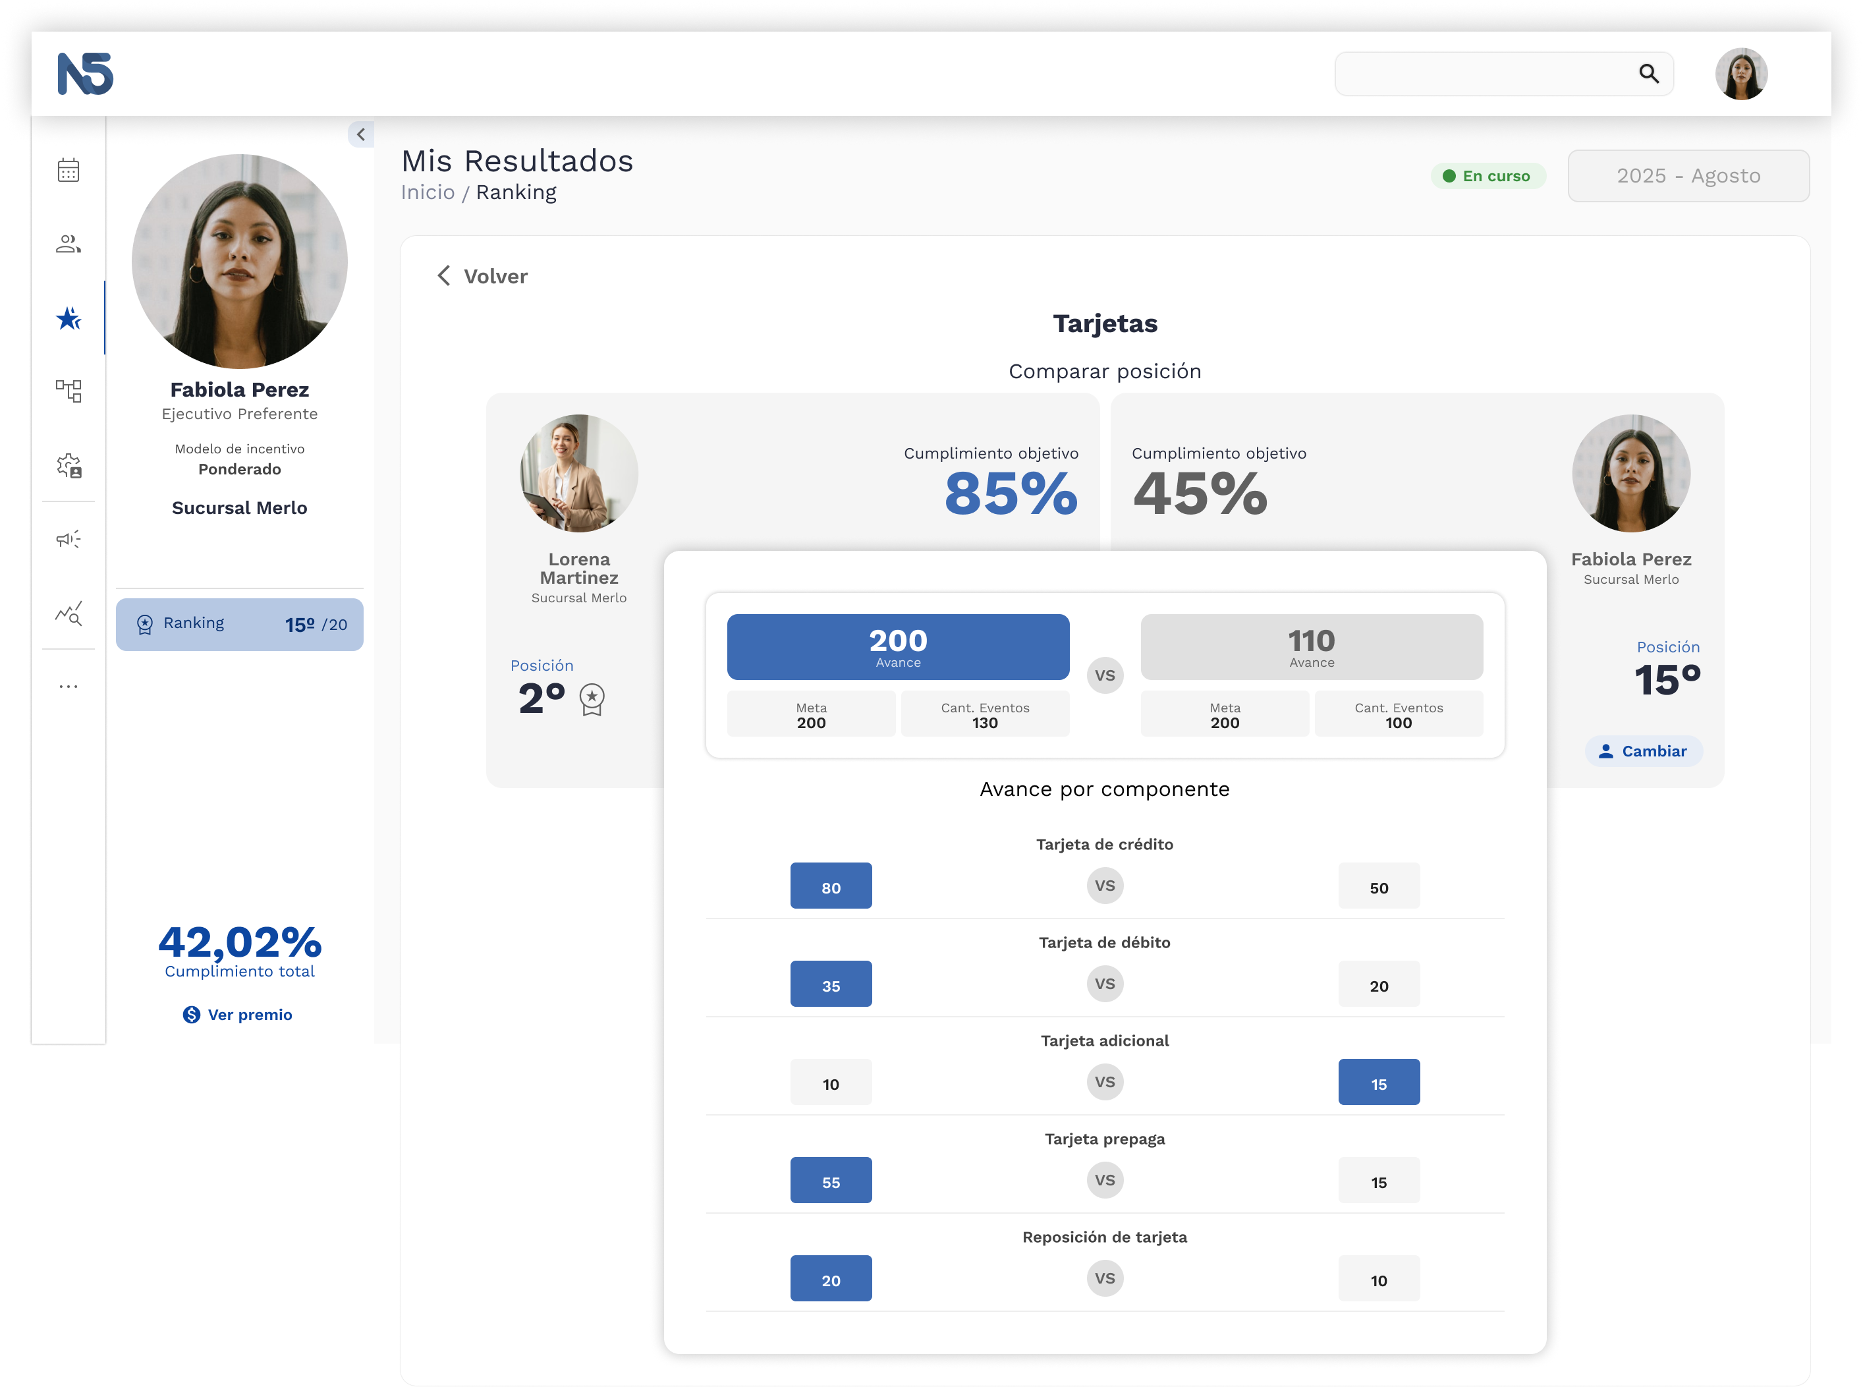The width and height of the screenshot is (1863, 1387).
Task: Click the 50 value for Tarjeta de crédito
Action: 1379,886
